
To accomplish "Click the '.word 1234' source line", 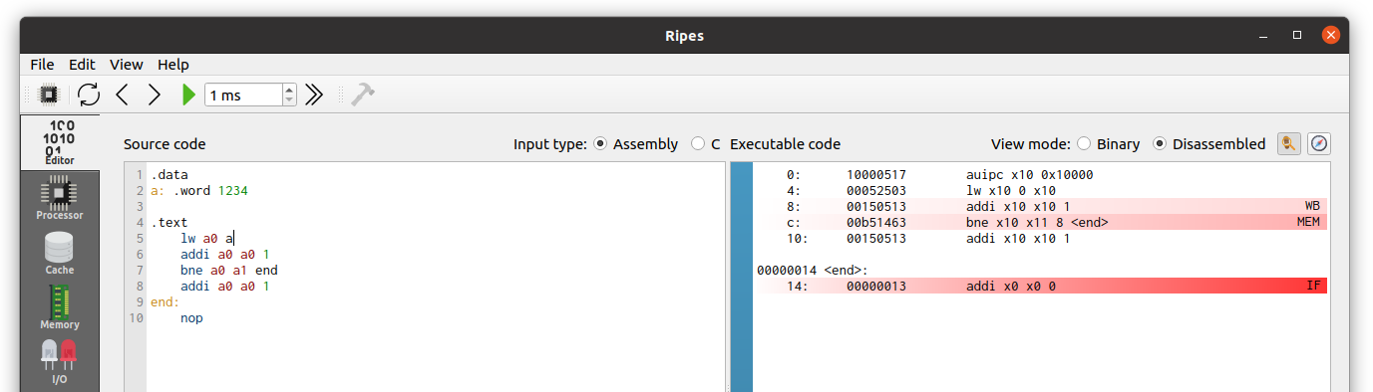I will [x=209, y=190].
